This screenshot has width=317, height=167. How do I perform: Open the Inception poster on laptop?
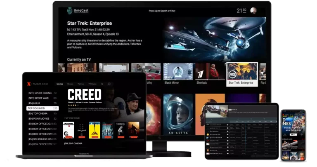tap(108, 130)
